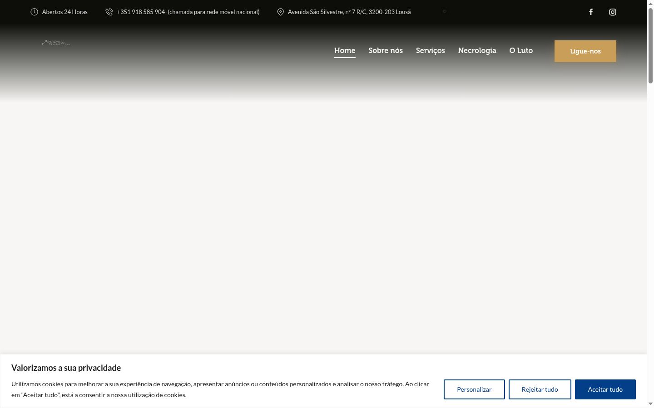Click the location pin icon
The width and height of the screenshot is (654, 408).
281,12
